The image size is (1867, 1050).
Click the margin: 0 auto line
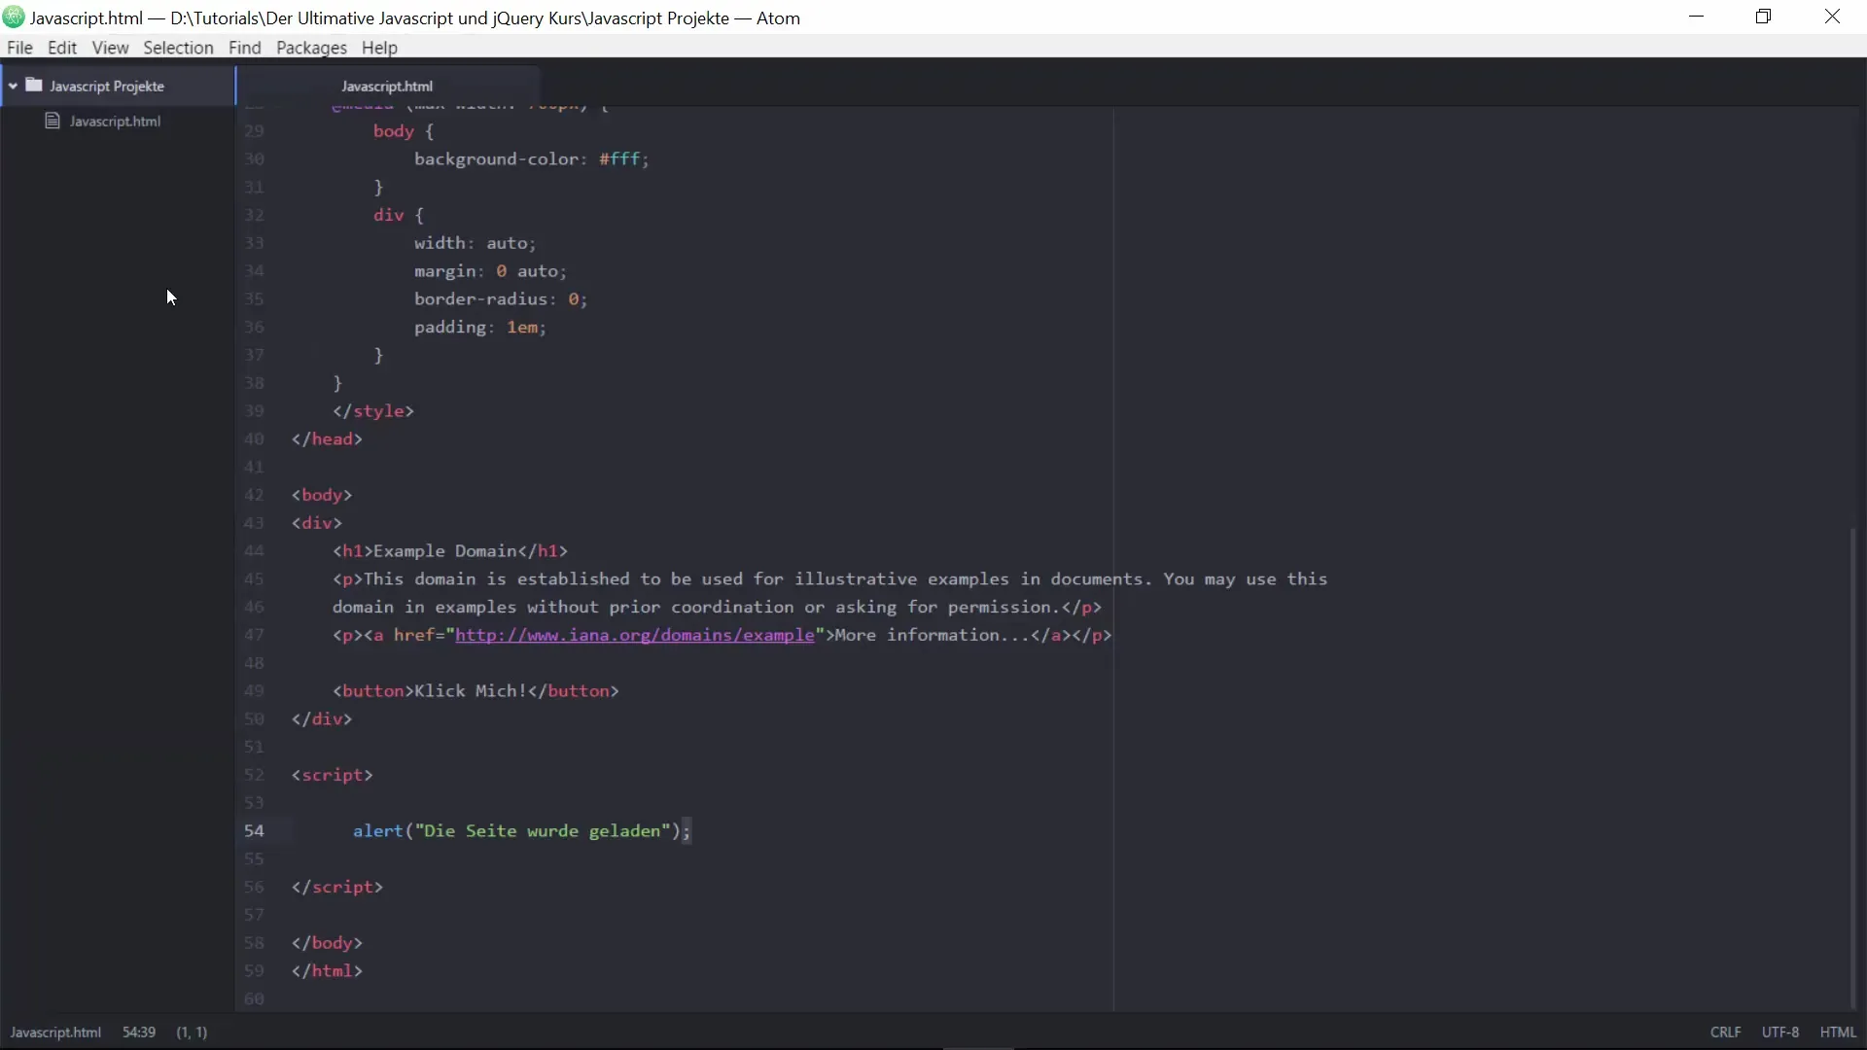pos(490,271)
